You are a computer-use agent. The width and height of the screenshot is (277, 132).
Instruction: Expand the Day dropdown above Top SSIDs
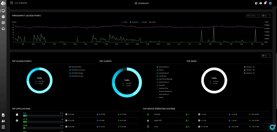pos(266,56)
